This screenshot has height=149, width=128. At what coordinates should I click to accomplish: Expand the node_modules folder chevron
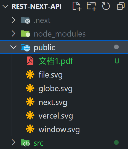(x=14, y=34)
